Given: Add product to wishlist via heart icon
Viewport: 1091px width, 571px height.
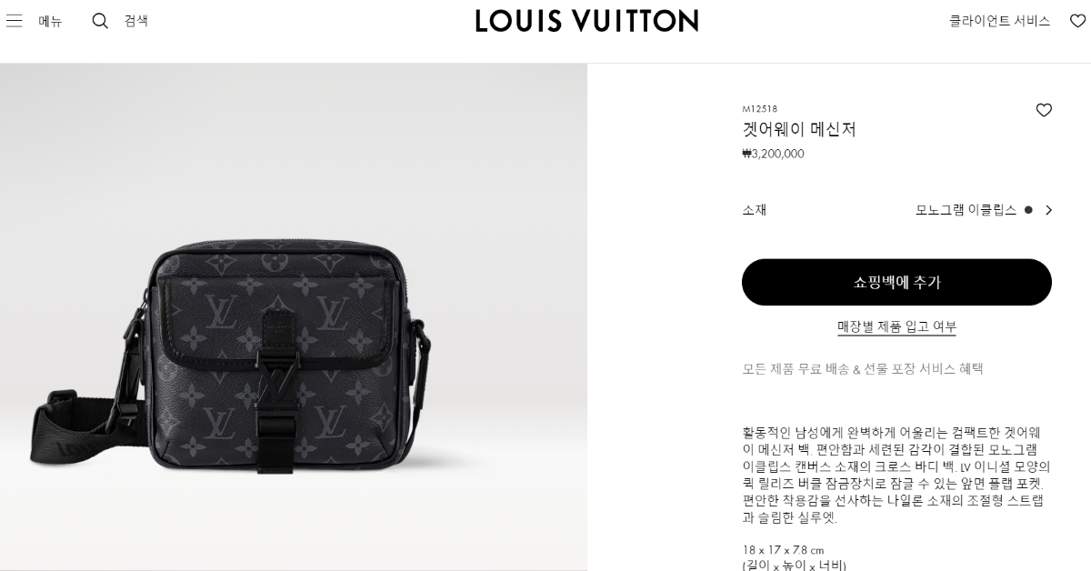Looking at the screenshot, I should (1044, 110).
